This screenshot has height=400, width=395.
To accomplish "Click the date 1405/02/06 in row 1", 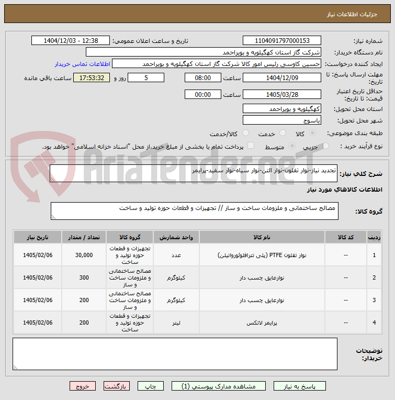I will [38, 255].
